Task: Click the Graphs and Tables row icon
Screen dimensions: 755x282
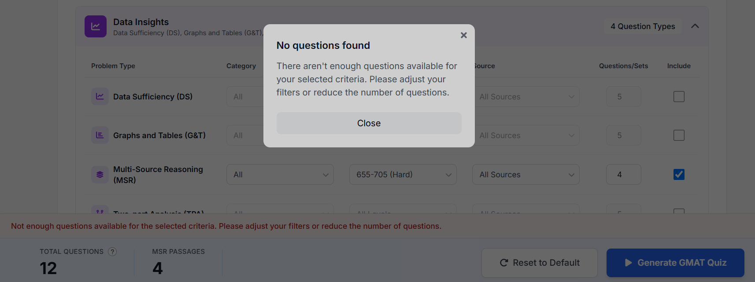Action: (100, 135)
